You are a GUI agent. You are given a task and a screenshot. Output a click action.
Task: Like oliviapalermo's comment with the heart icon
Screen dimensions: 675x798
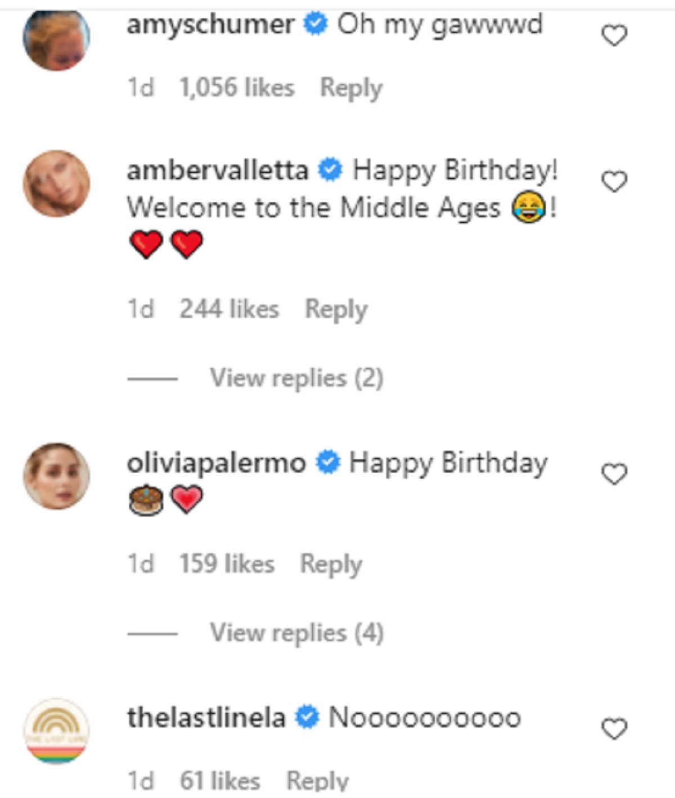click(614, 474)
